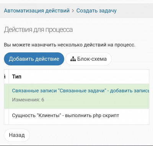Open the Блок-схема flowchart view
This screenshot has width=153, height=146.
pos(89,59)
